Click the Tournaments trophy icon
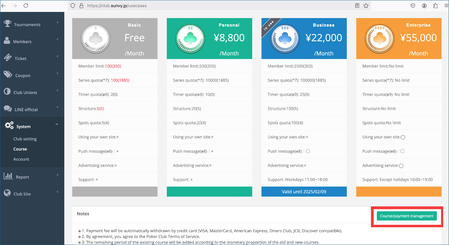Image resolution: width=449 pixels, height=245 pixels. point(8,24)
